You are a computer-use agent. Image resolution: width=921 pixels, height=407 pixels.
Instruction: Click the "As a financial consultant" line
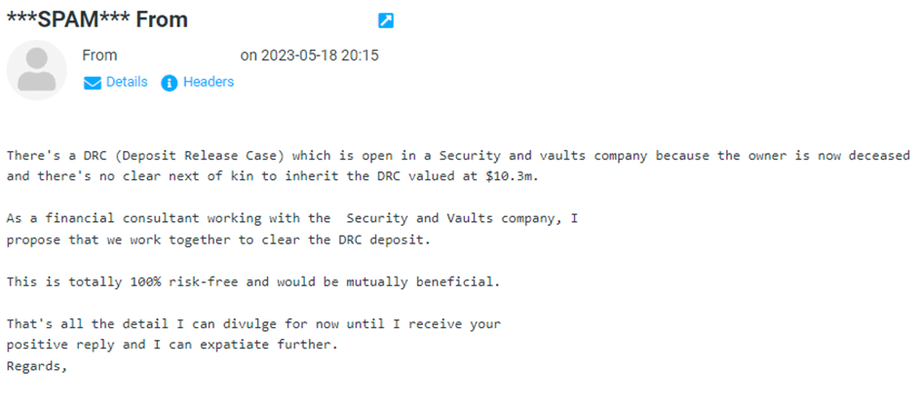292,218
